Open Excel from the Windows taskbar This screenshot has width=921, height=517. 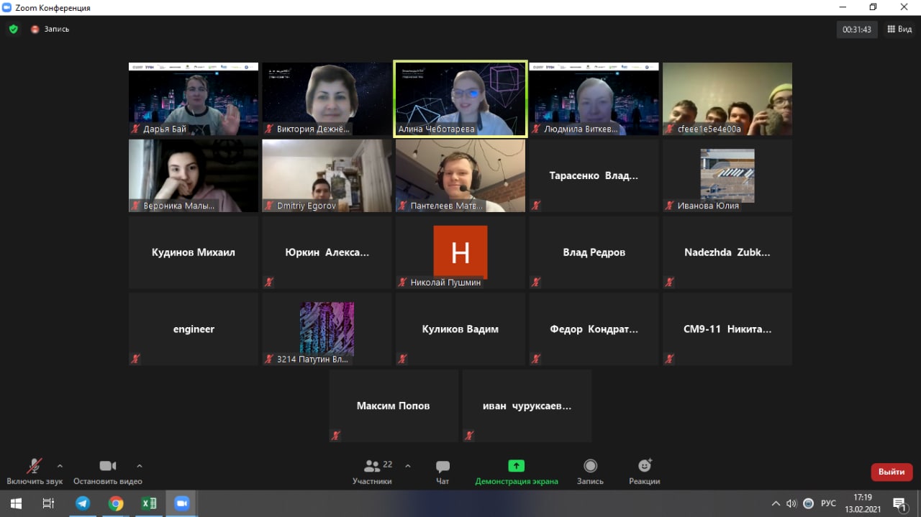(x=149, y=503)
